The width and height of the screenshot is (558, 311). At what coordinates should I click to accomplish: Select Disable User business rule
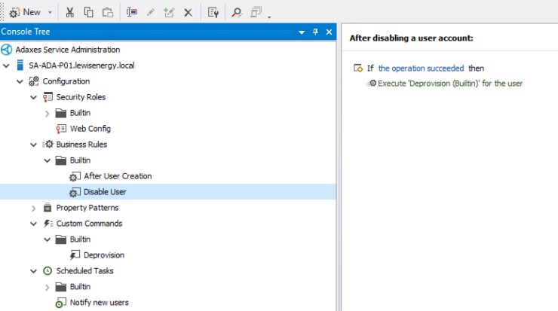point(105,192)
